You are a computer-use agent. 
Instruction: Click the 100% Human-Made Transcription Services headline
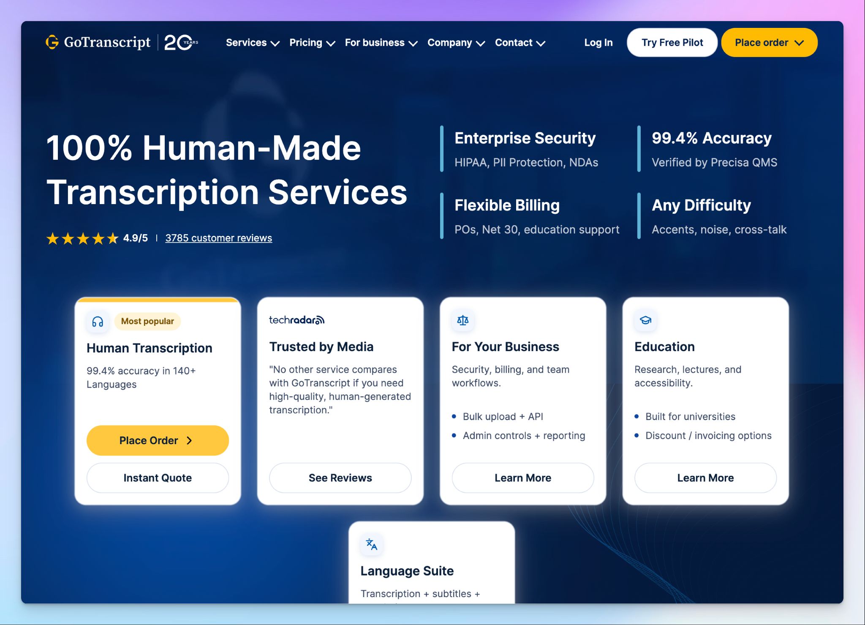pos(227,170)
